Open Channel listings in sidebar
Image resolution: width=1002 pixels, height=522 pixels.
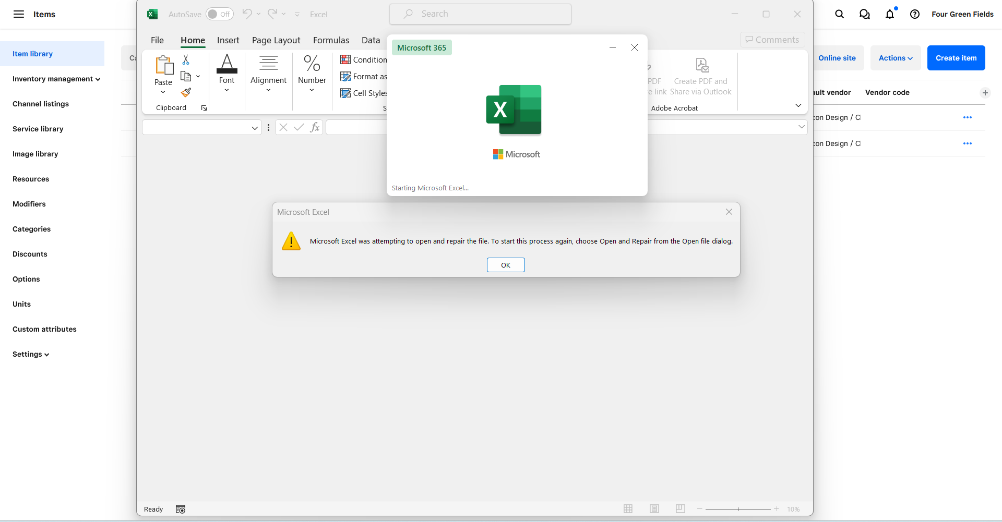(41, 104)
